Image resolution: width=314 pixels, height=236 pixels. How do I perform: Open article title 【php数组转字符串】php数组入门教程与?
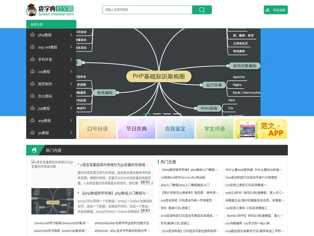tap(115, 193)
